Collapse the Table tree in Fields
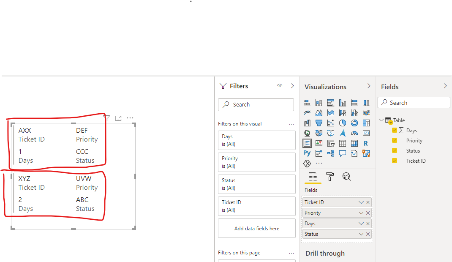 381,120
